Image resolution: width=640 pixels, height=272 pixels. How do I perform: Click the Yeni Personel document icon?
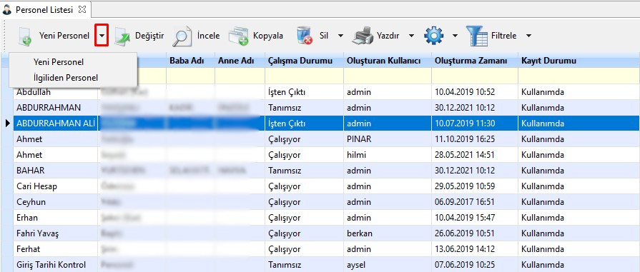[x=25, y=36]
